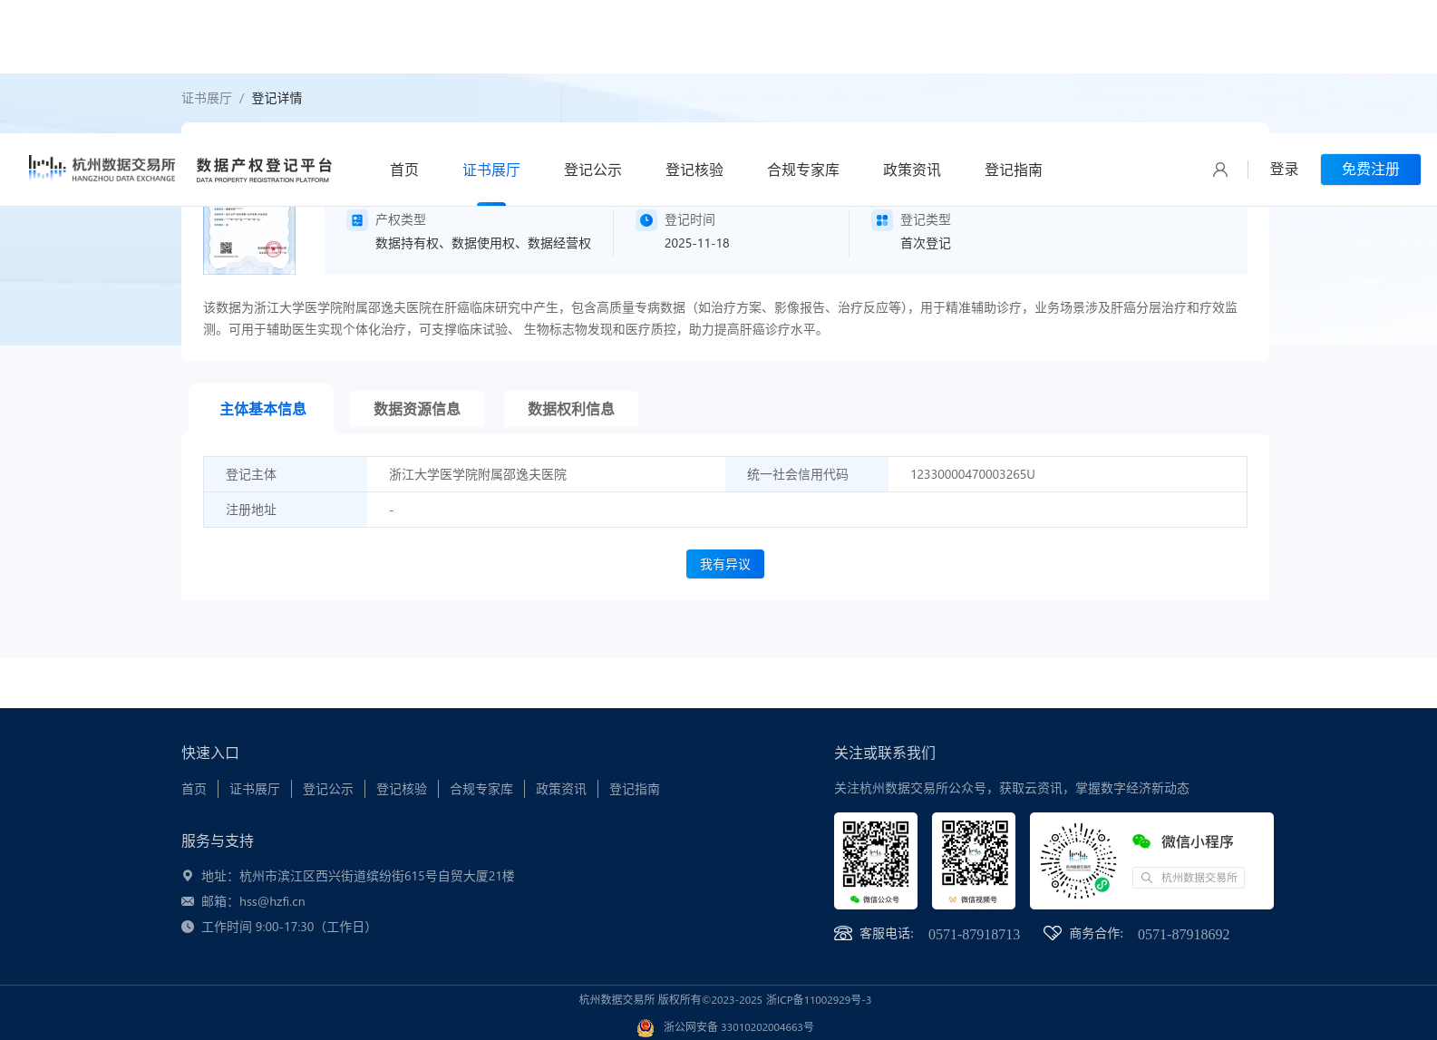Viewport: 1437px width, 1040px height.
Task: Click the 首次登记 value
Action: click(926, 243)
